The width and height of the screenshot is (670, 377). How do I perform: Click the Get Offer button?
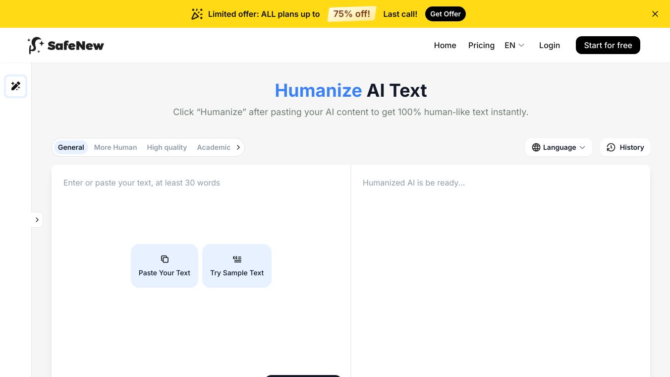(x=446, y=14)
